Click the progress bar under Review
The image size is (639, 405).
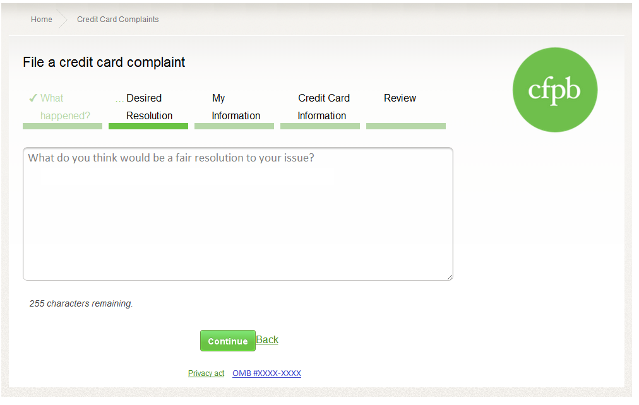point(406,126)
